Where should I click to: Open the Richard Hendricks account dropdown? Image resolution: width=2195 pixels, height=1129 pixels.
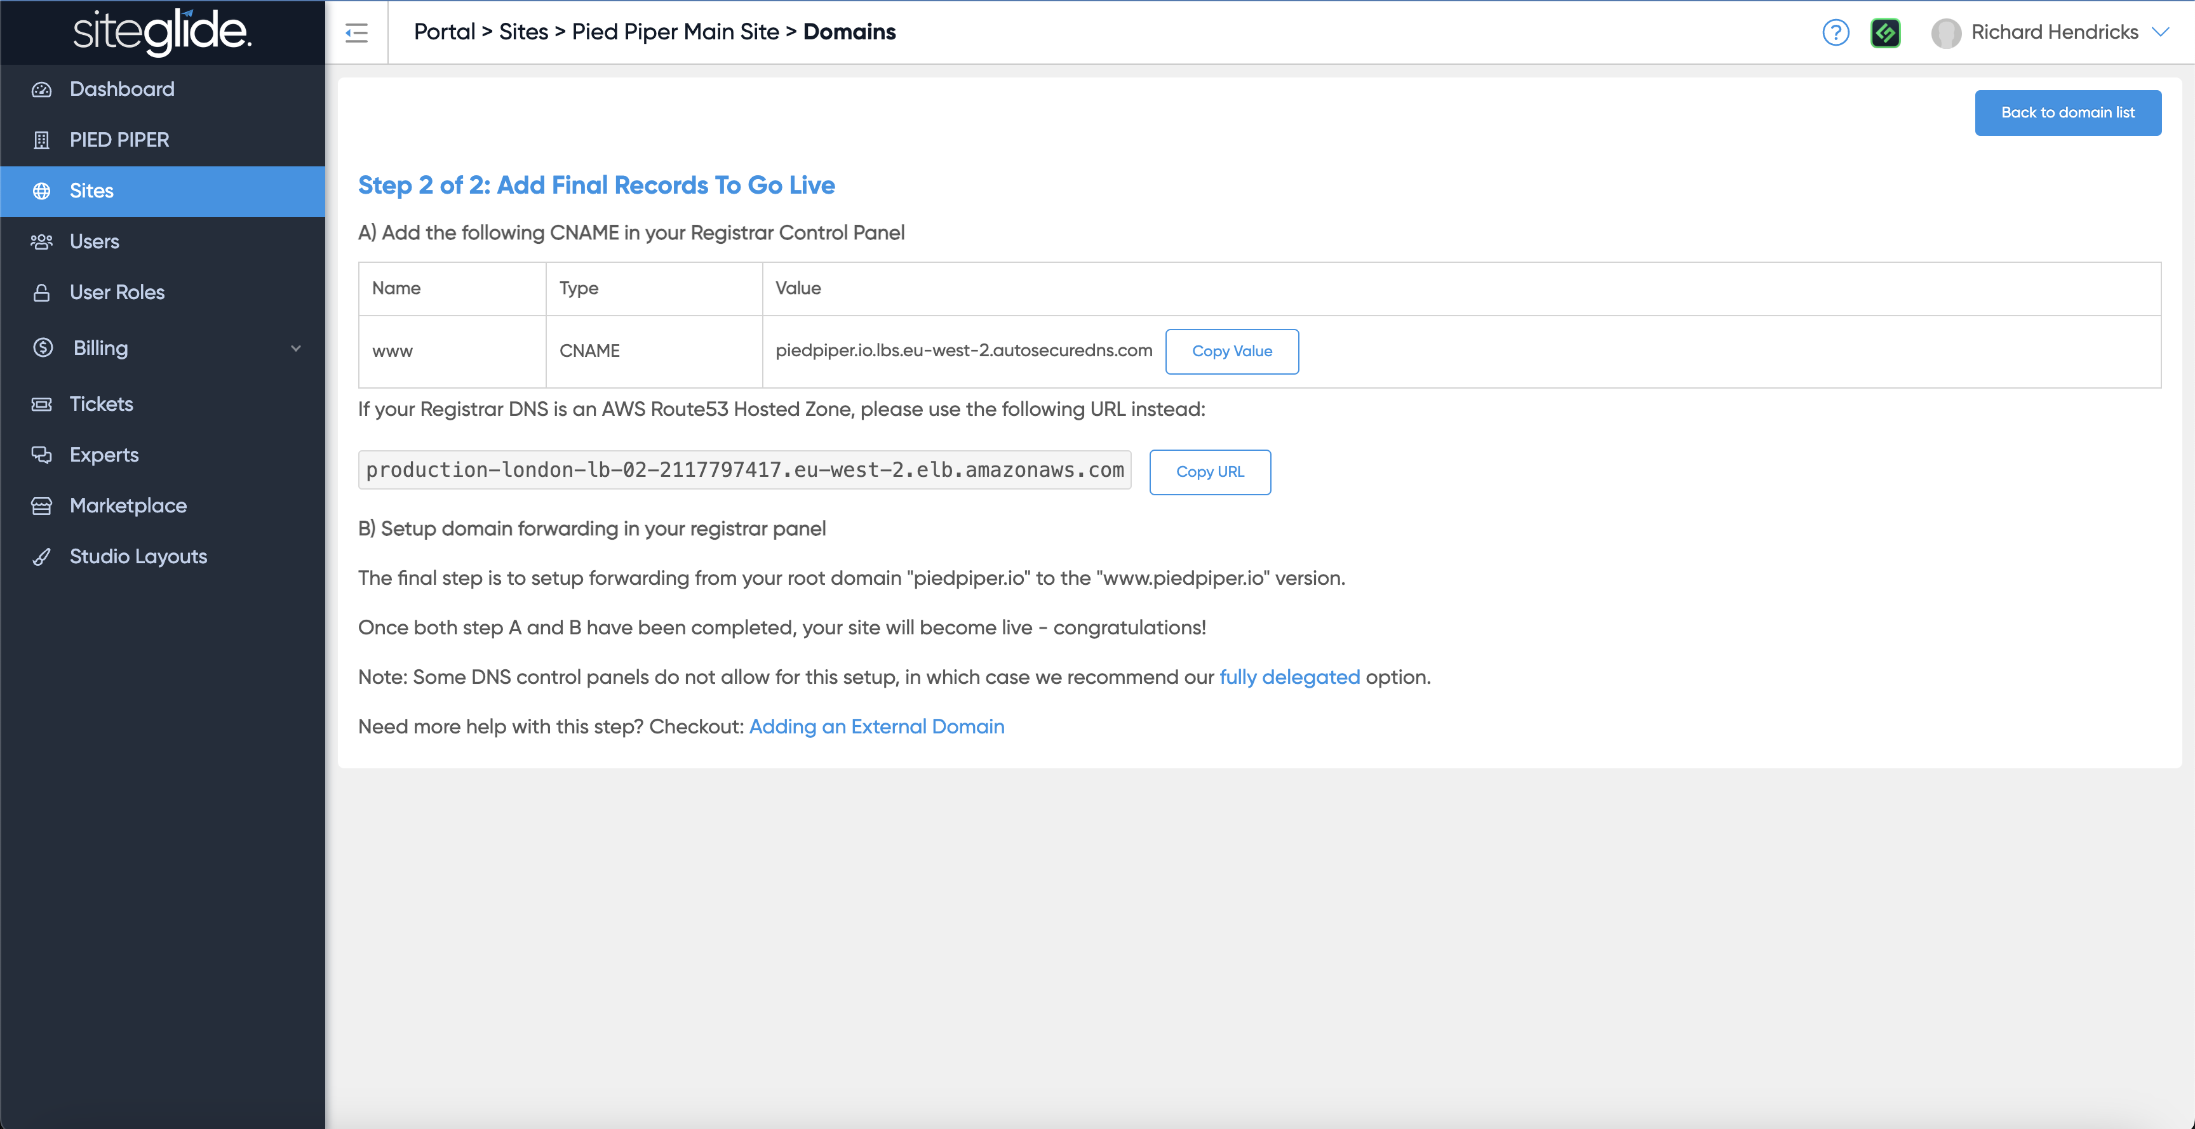point(2053,32)
